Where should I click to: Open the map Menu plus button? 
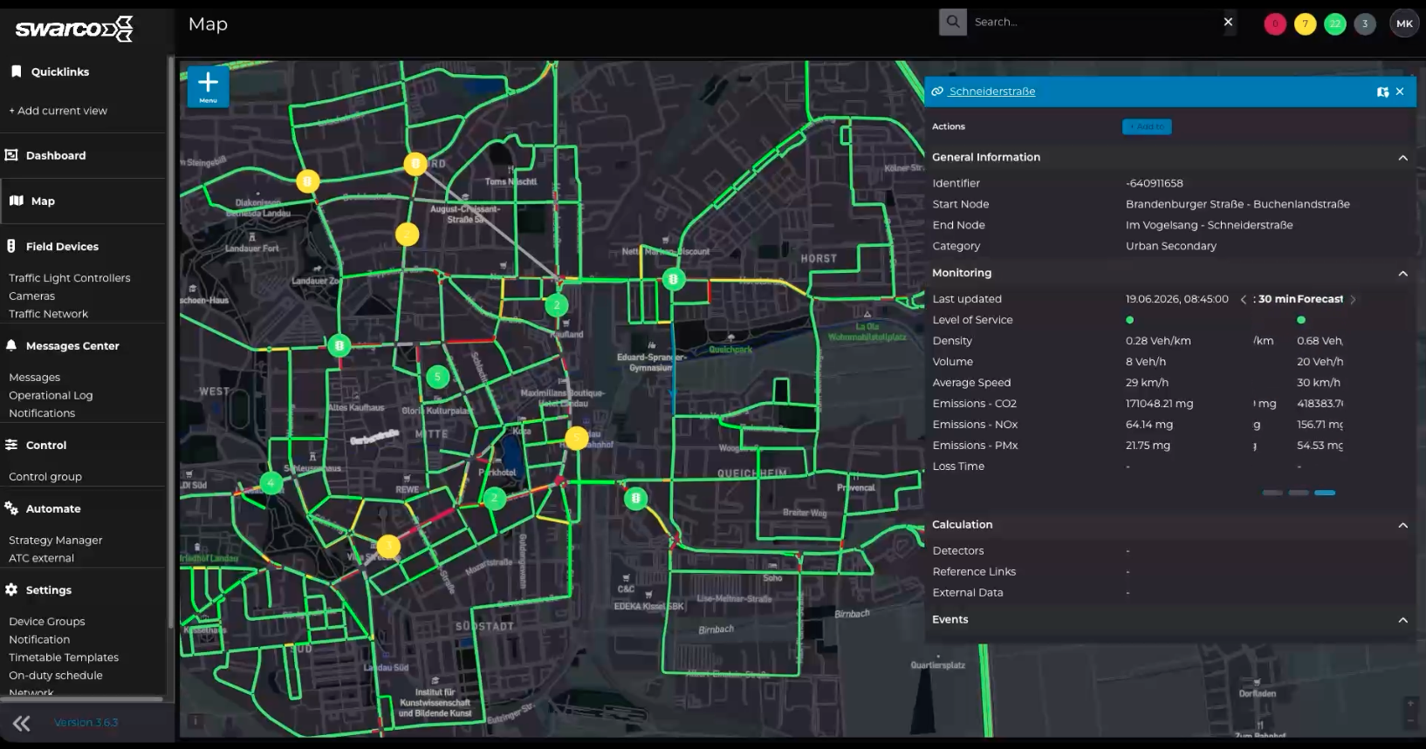click(208, 86)
